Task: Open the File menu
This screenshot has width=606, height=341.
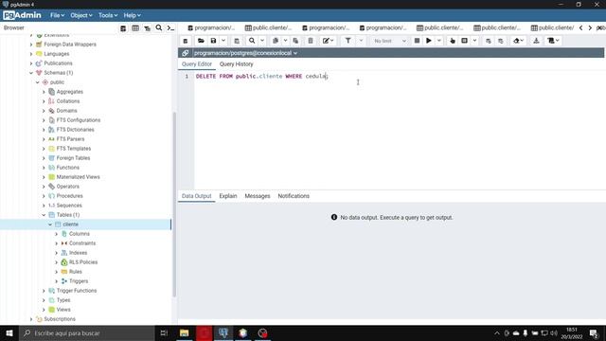Action: pyautogui.click(x=57, y=15)
